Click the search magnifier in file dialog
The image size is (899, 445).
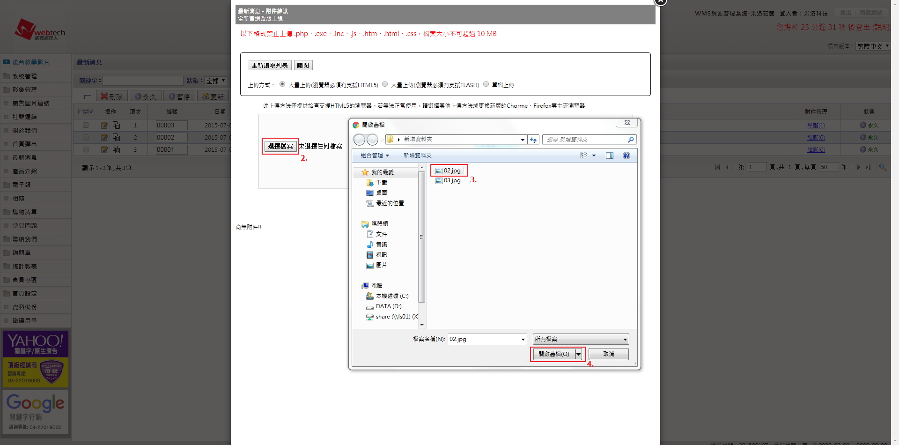[x=630, y=140]
